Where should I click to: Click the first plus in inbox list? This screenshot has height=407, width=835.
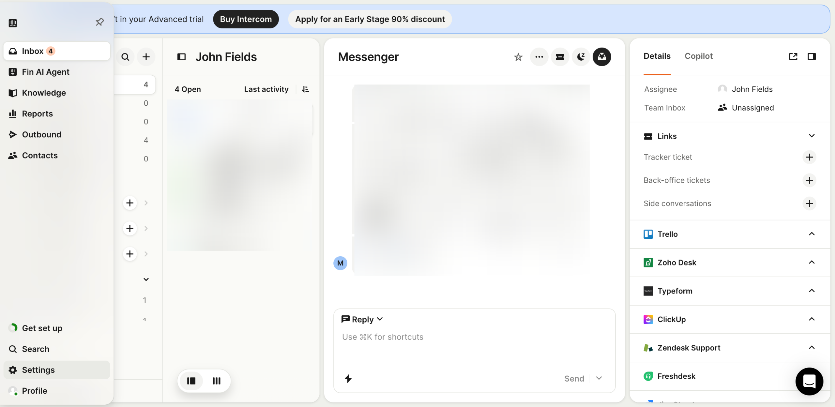130,203
